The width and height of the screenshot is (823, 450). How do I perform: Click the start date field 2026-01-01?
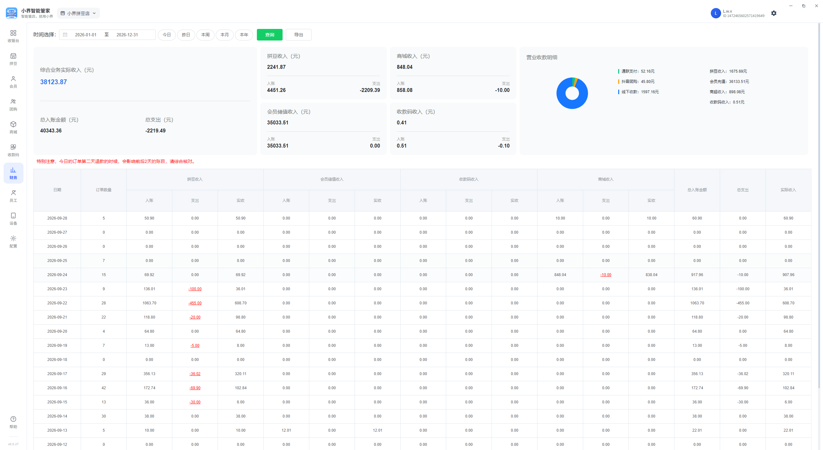pyautogui.click(x=86, y=35)
